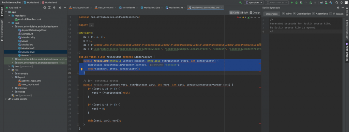Image resolution: width=349 pixels, height=132 pixels.
Task: Switch to MovieView3.kt tab
Action: [x=174, y=7]
